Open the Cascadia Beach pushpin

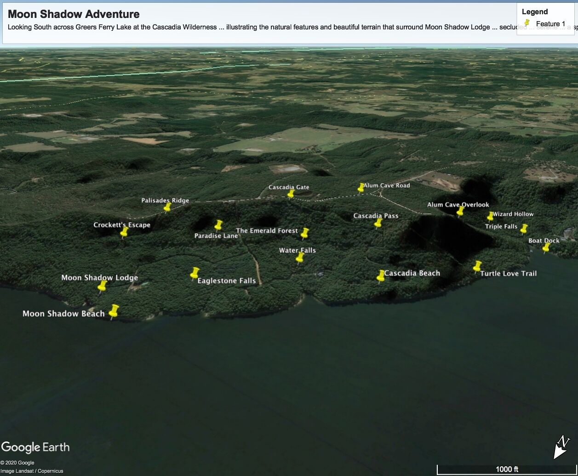tap(381, 276)
